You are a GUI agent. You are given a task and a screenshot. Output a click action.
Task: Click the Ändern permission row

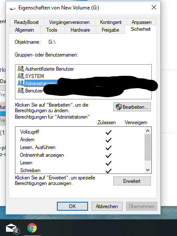pos(80,140)
